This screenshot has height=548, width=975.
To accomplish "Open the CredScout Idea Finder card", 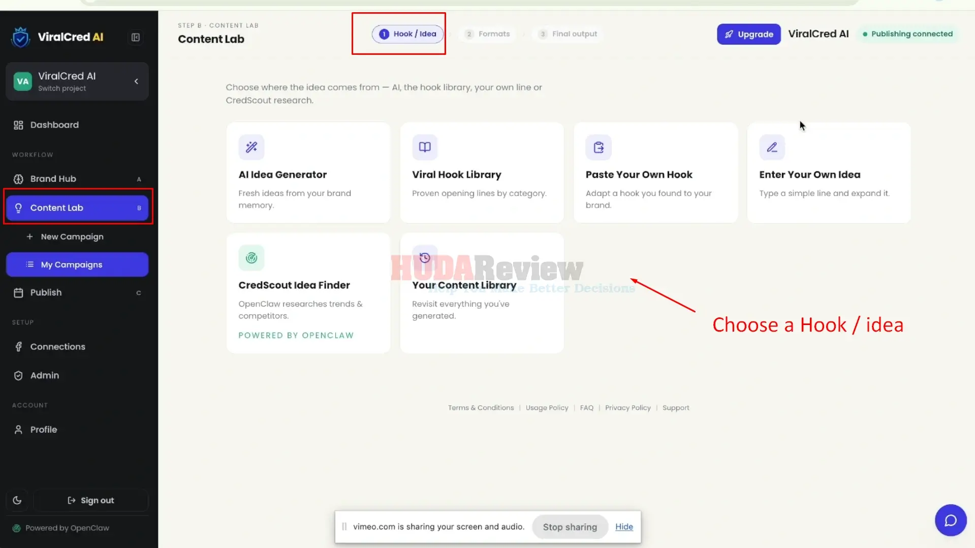I will (x=308, y=293).
